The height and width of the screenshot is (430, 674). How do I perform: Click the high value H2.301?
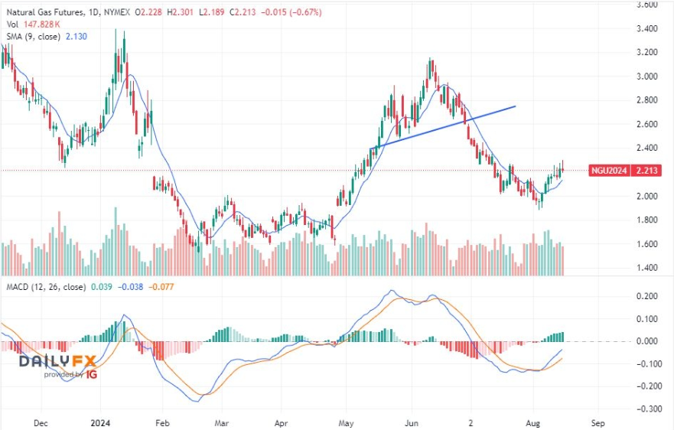click(180, 12)
